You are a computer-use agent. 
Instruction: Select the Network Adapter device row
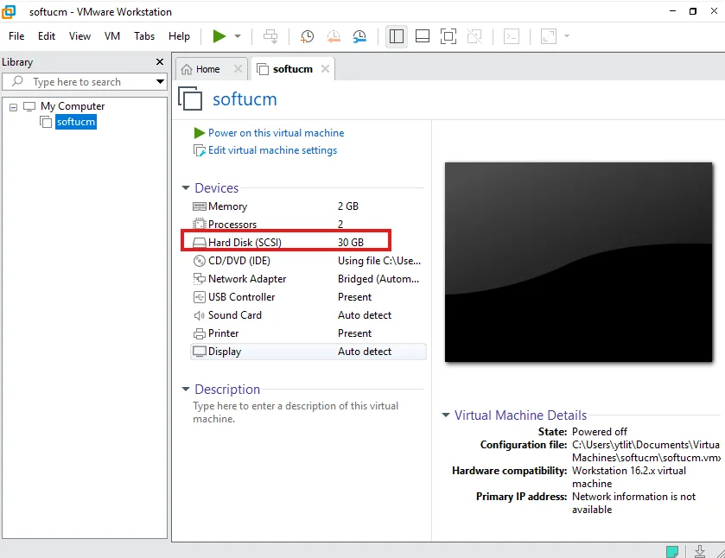point(308,279)
